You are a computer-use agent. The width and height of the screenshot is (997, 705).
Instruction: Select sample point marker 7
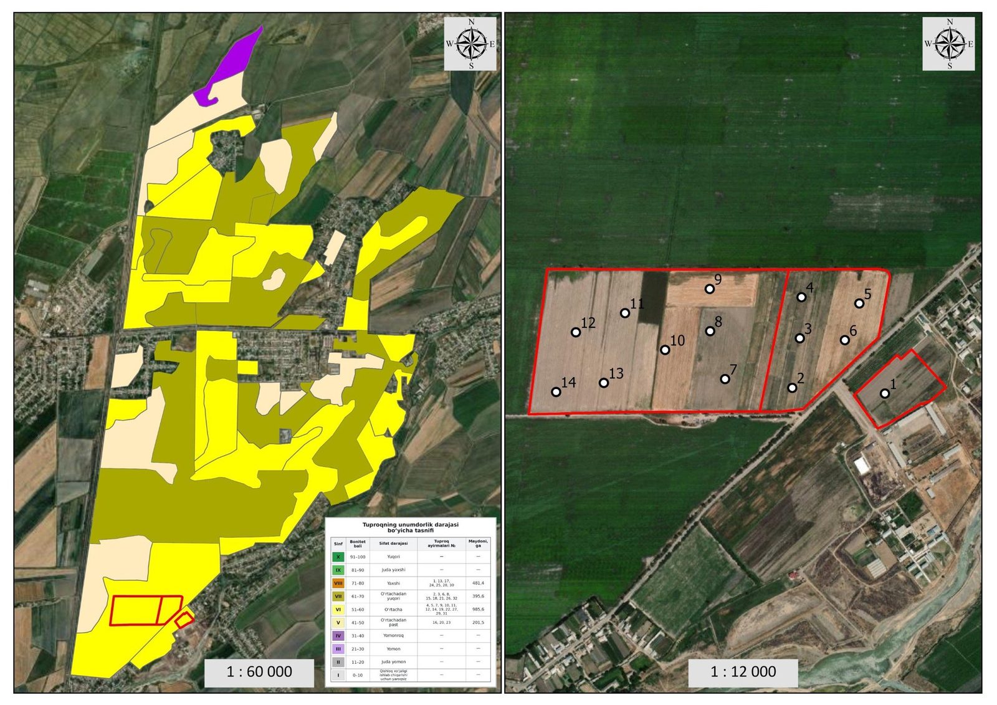pos(725,379)
